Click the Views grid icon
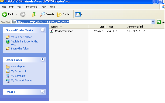The width and height of the screenshot is (165, 103). pyautogui.click(x=78, y=14)
